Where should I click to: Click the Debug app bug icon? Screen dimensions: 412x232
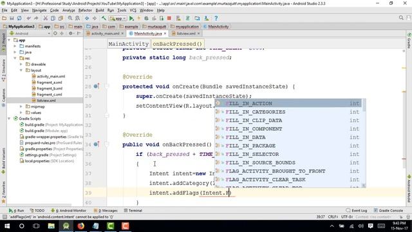(x=146, y=19)
